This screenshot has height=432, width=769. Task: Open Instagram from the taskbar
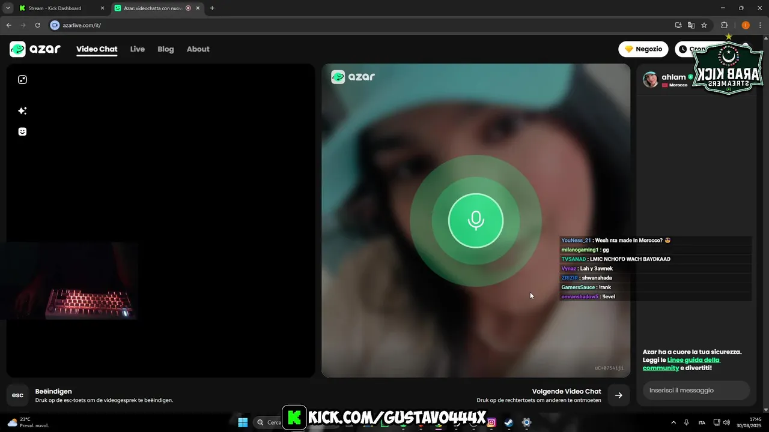[491, 422]
